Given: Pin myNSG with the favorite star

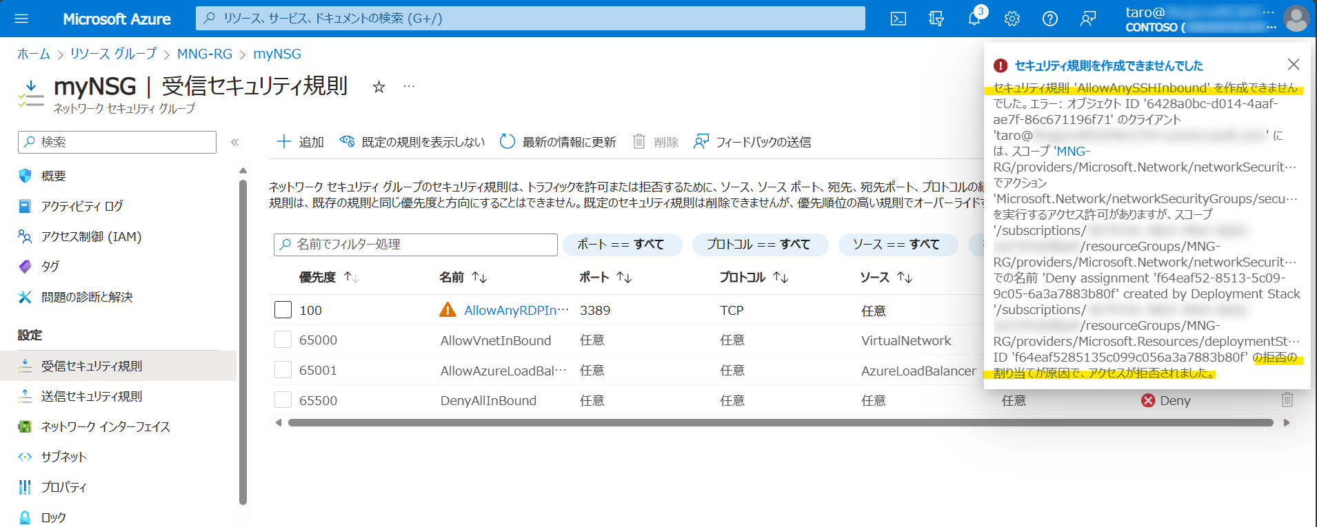Looking at the screenshot, I should click(379, 87).
